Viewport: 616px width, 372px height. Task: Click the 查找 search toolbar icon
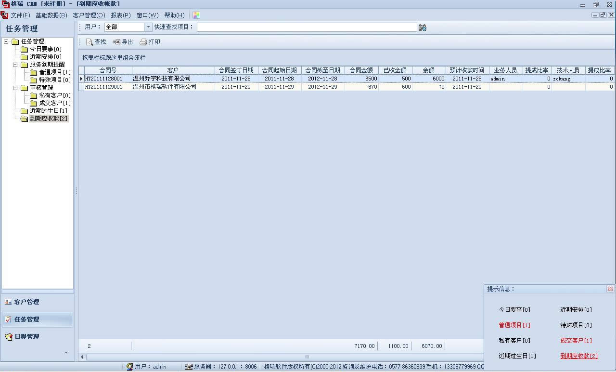click(x=90, y=42)
